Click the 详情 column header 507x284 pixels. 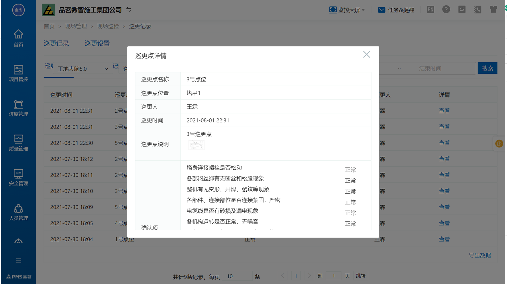(444, 95)
